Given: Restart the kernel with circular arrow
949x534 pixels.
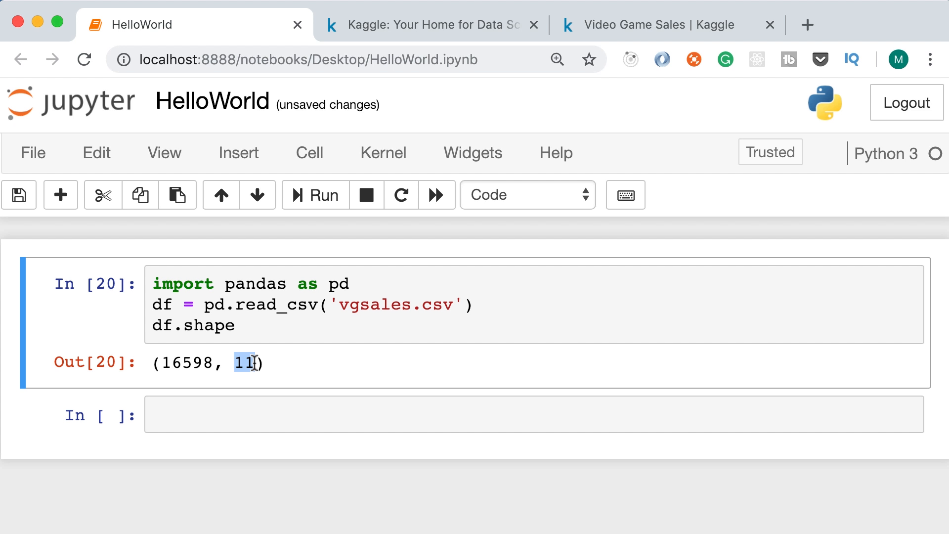Looking at the screenshot, I should point(401,195).
